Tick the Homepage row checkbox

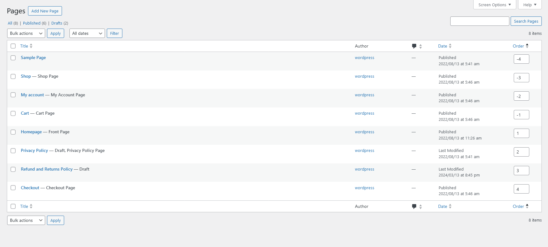13,132
